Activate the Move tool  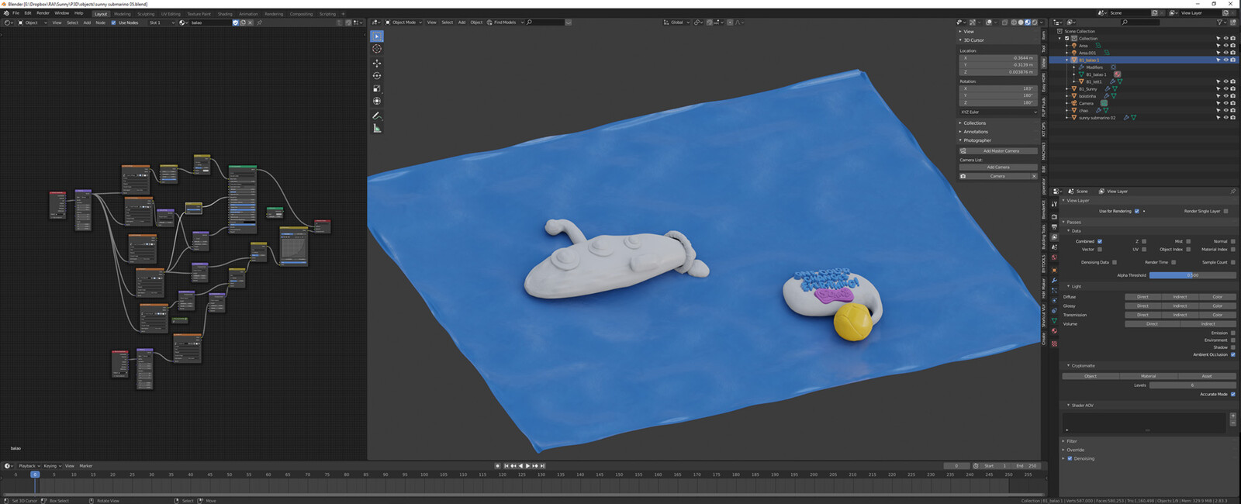tap(377, 63)
